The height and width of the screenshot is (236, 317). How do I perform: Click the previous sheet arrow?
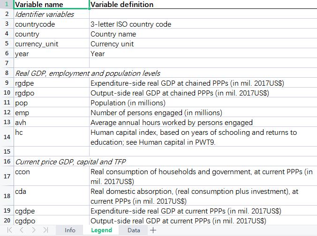pos(22,230)
